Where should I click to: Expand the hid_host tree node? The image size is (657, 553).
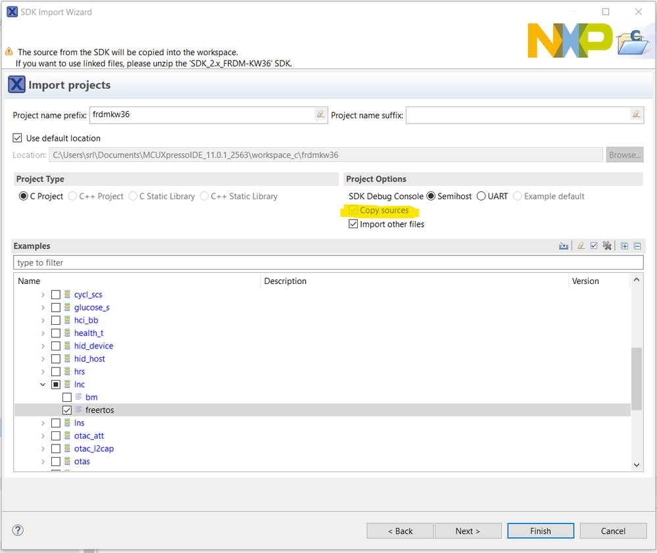[43, 359]
